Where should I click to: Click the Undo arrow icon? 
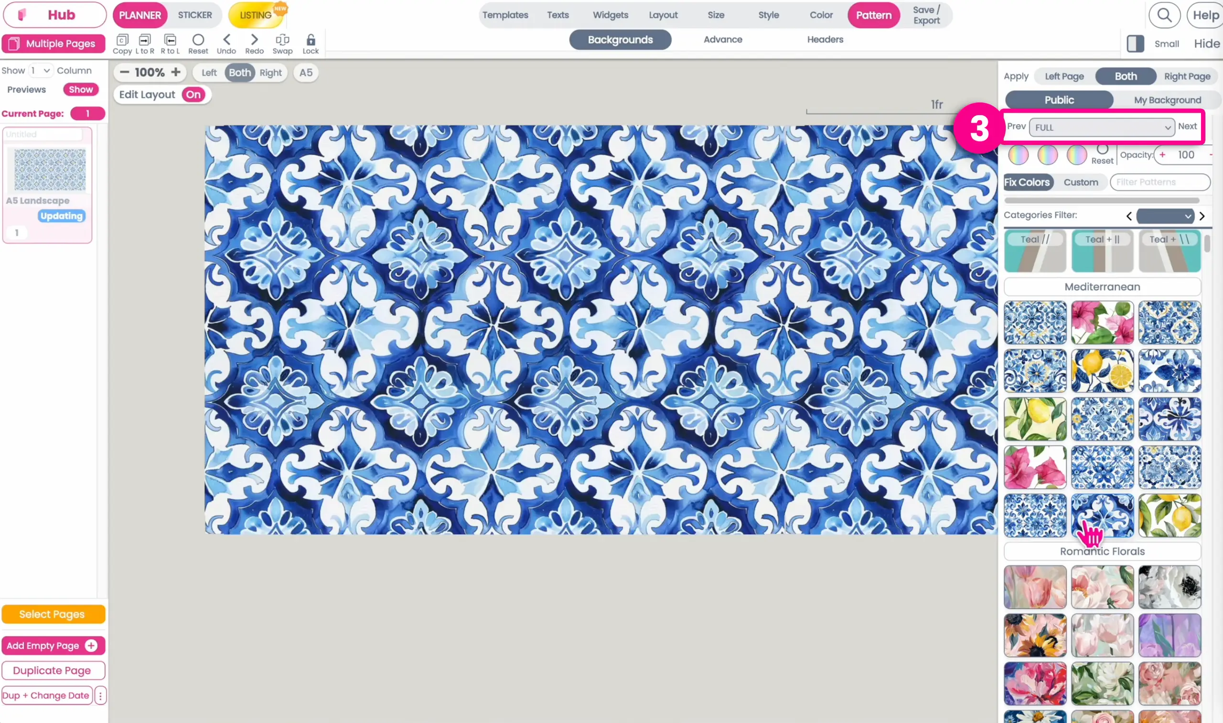(226, 40)
